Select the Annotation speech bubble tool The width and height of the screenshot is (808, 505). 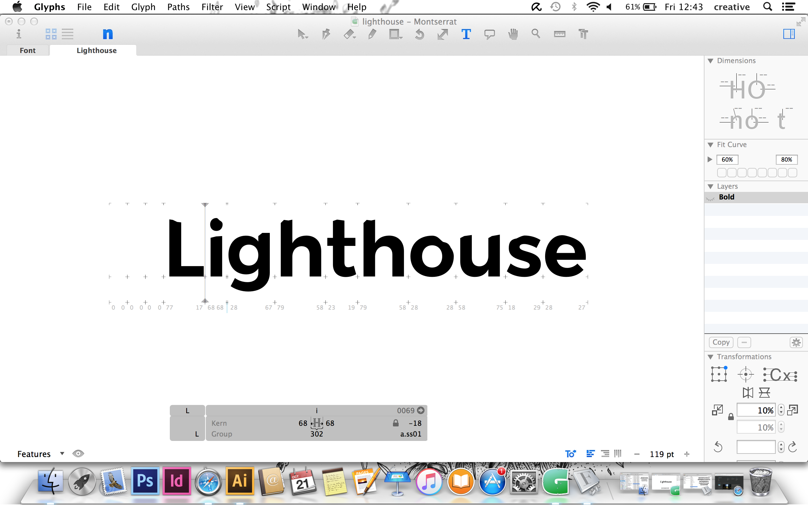pos(490,34)
